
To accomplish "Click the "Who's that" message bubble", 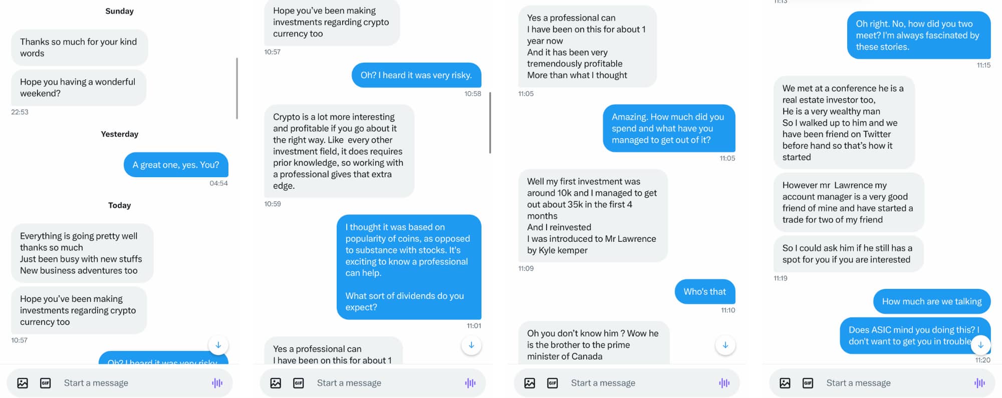I will click(x=704, y=291).
